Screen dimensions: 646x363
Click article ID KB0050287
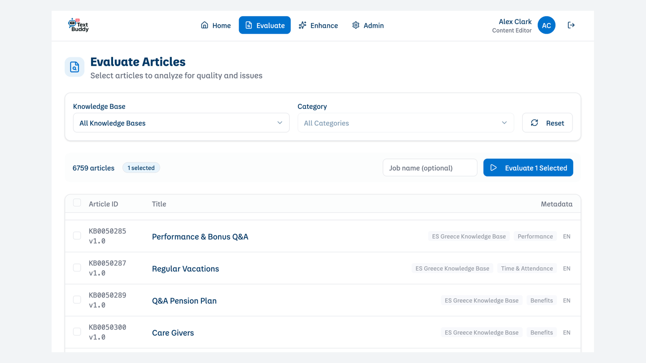pyautogui.click(x=107, y=263)
